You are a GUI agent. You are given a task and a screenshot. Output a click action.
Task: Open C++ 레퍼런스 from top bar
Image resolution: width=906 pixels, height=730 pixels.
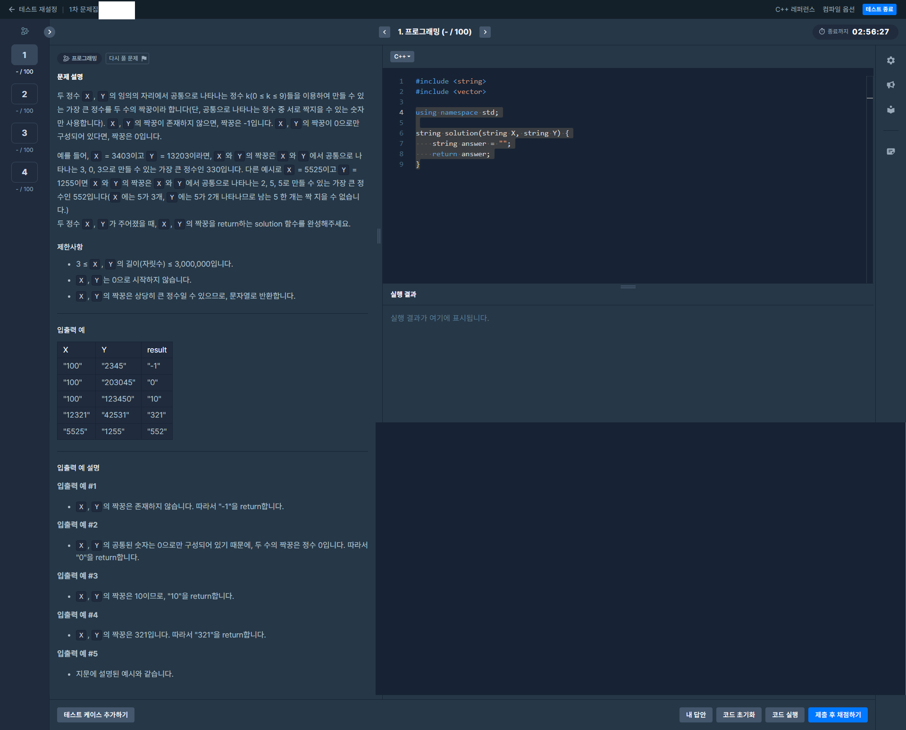(795, 9)
